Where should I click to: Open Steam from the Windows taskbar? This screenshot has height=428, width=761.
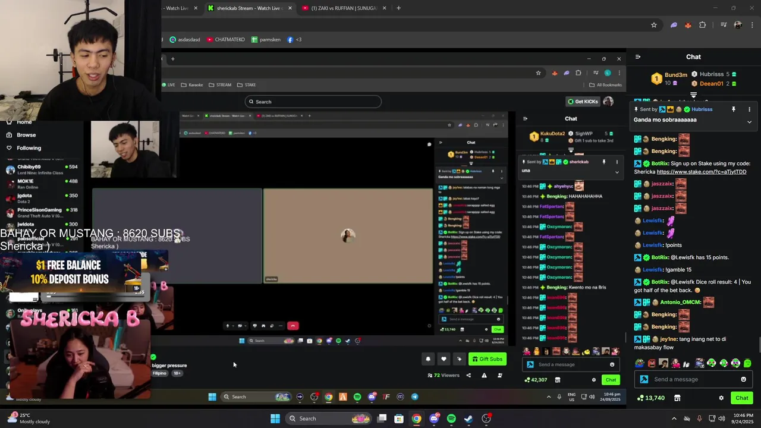(468, 418)
